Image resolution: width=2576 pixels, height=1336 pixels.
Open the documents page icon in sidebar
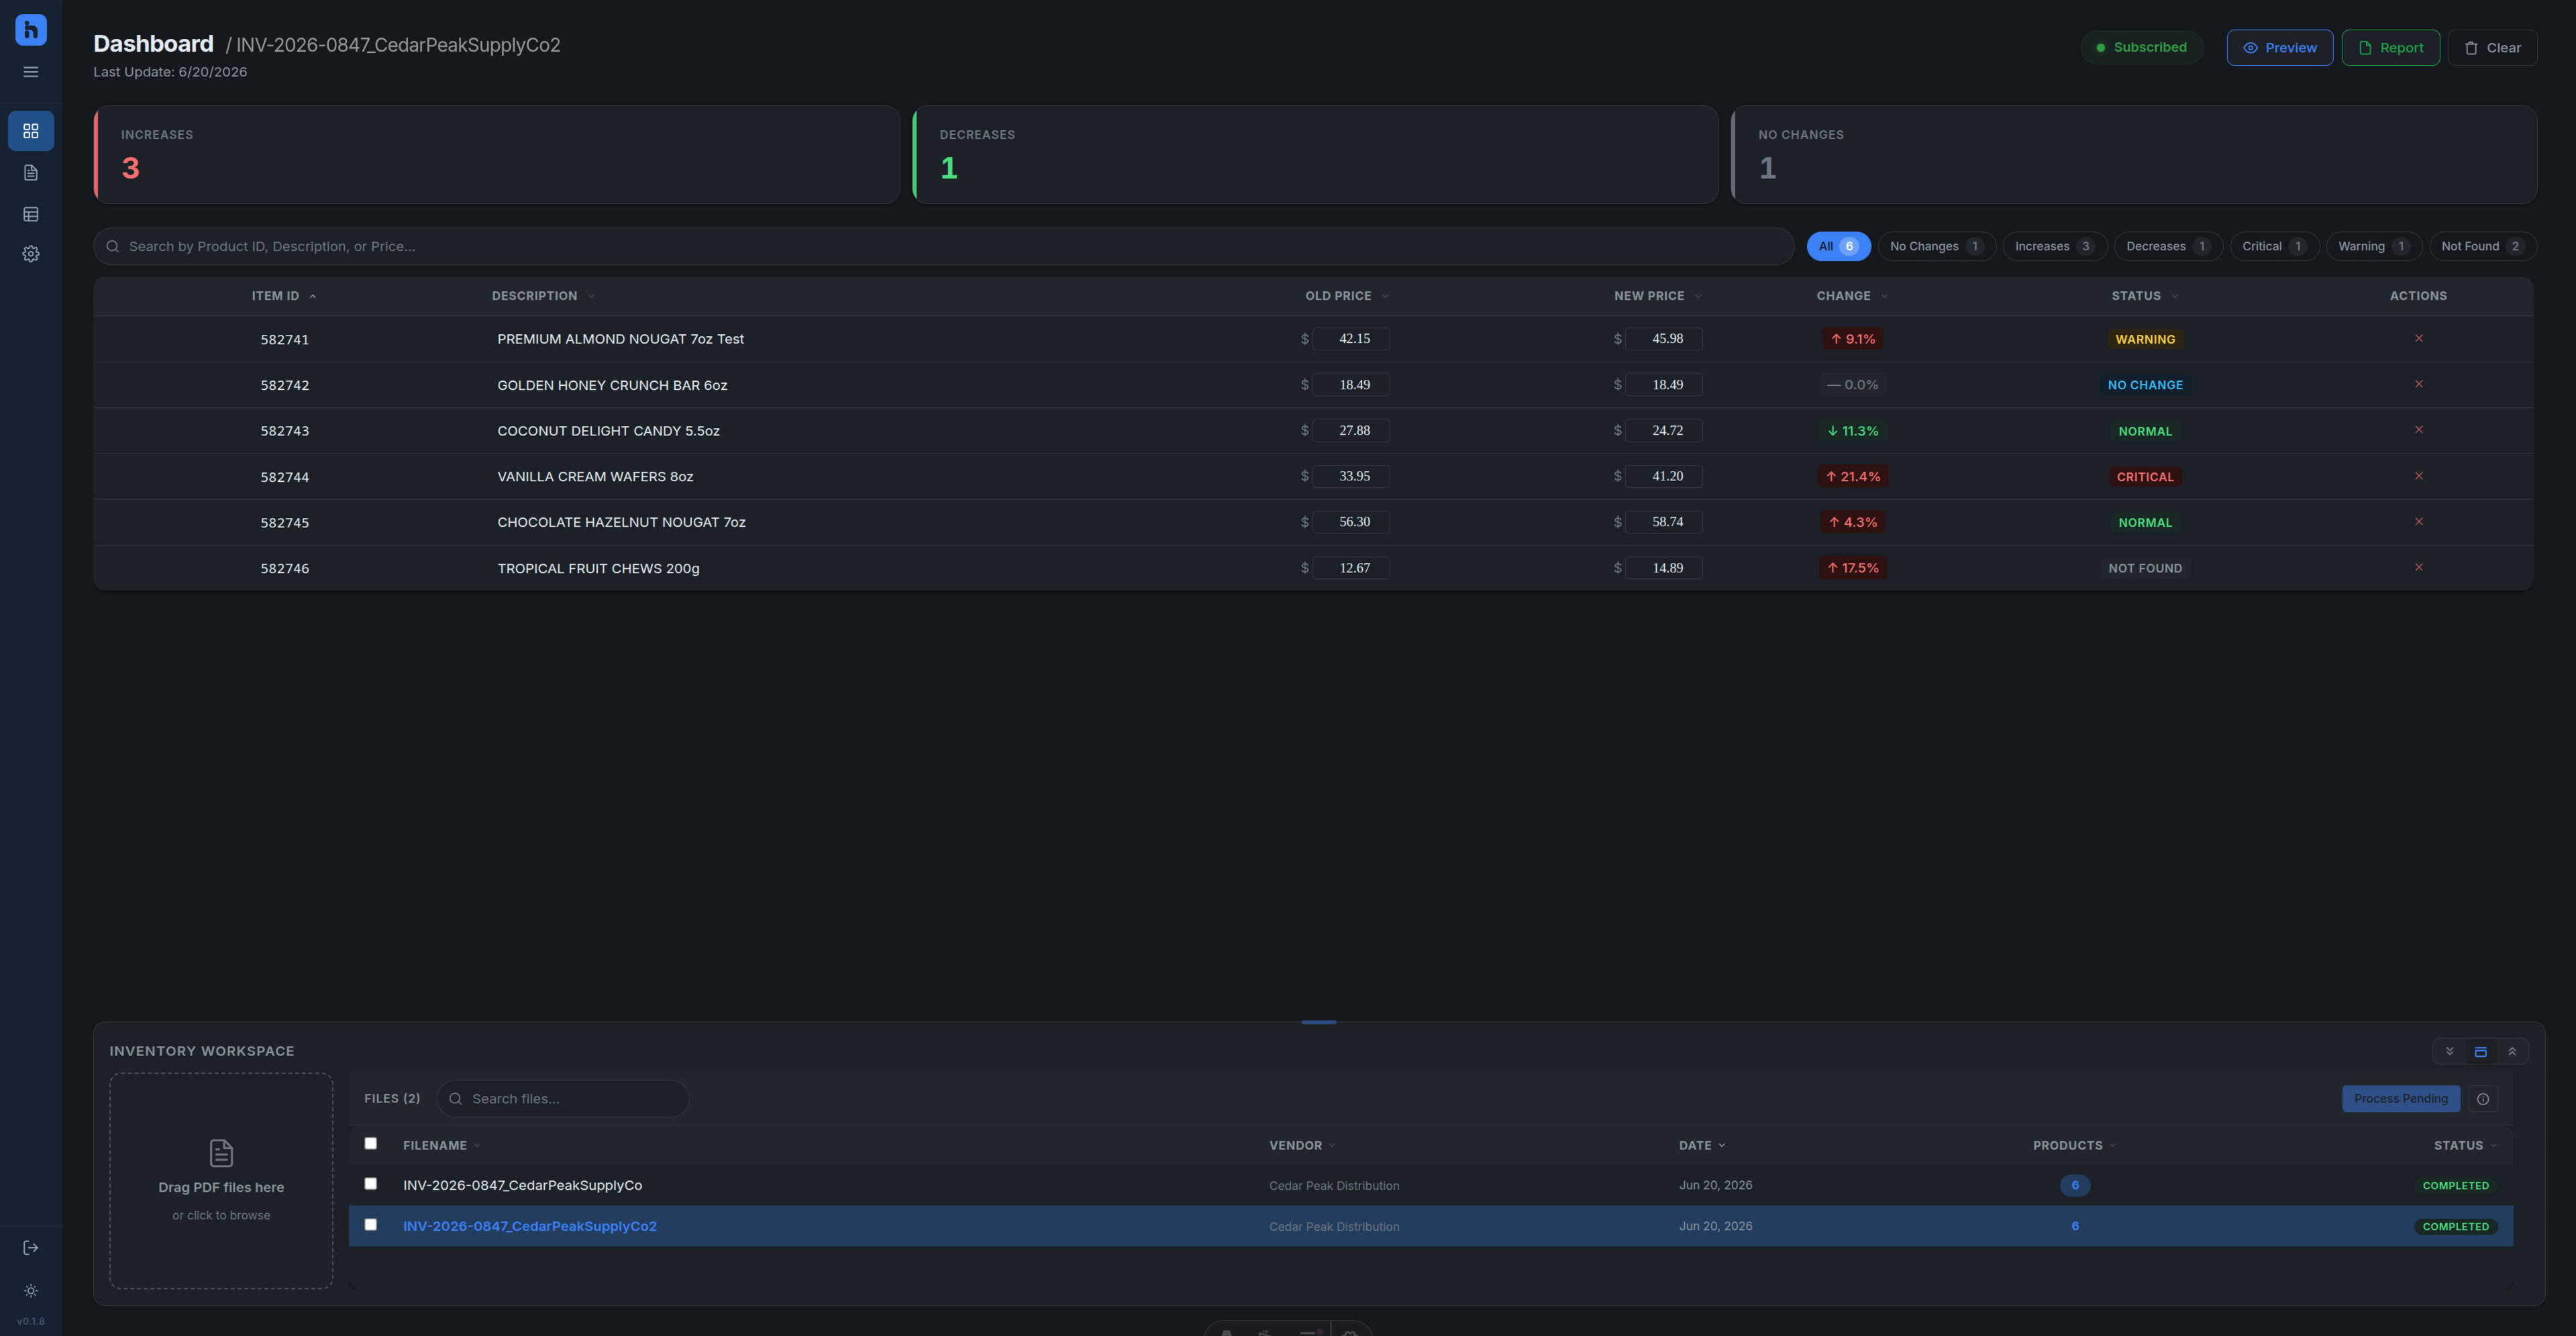pyautogui.click(x=31, y=173)
